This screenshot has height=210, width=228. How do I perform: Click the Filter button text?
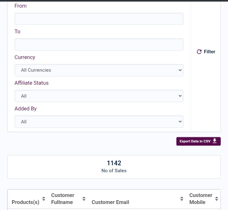tap(209, 52)
